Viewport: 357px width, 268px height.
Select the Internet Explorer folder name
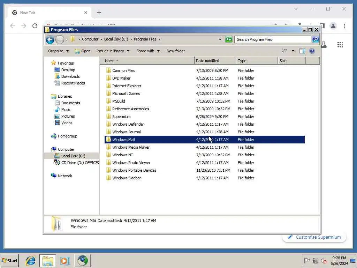point(127,86)
